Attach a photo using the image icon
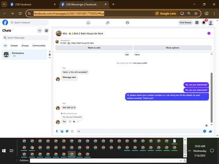This screenshot has width=219, height=164. click(62, 131)
